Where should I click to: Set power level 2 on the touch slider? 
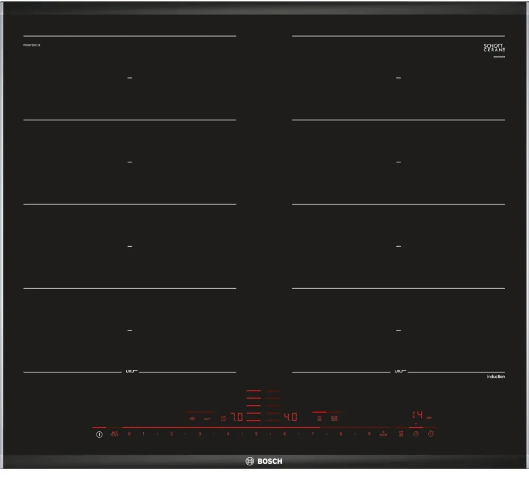(x=171, y=434)
